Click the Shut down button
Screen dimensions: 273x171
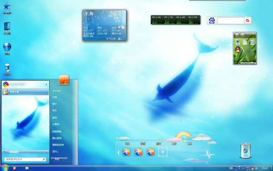tap(57, 159)
